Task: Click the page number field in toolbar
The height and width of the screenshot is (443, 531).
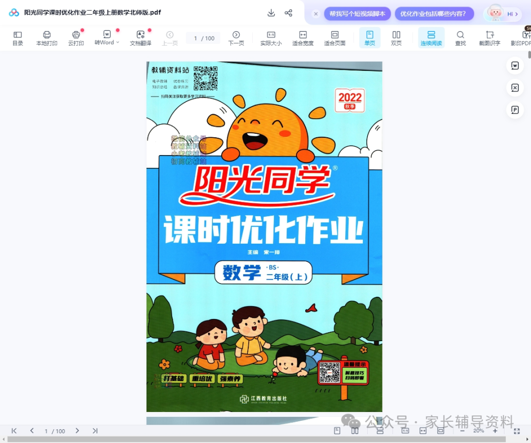Action: 203,38
